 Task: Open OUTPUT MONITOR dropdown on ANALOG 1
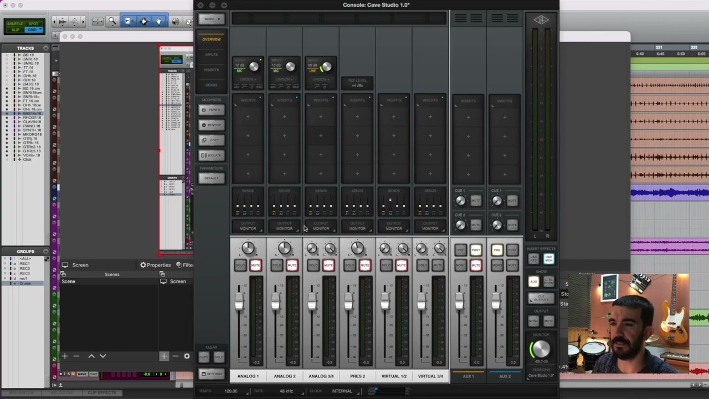click(248, 226)
